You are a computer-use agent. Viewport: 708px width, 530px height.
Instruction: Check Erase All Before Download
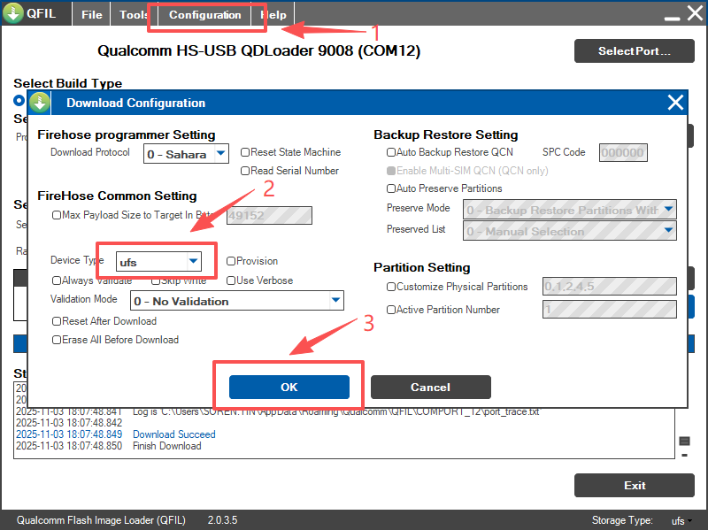(x=58, y=340)
